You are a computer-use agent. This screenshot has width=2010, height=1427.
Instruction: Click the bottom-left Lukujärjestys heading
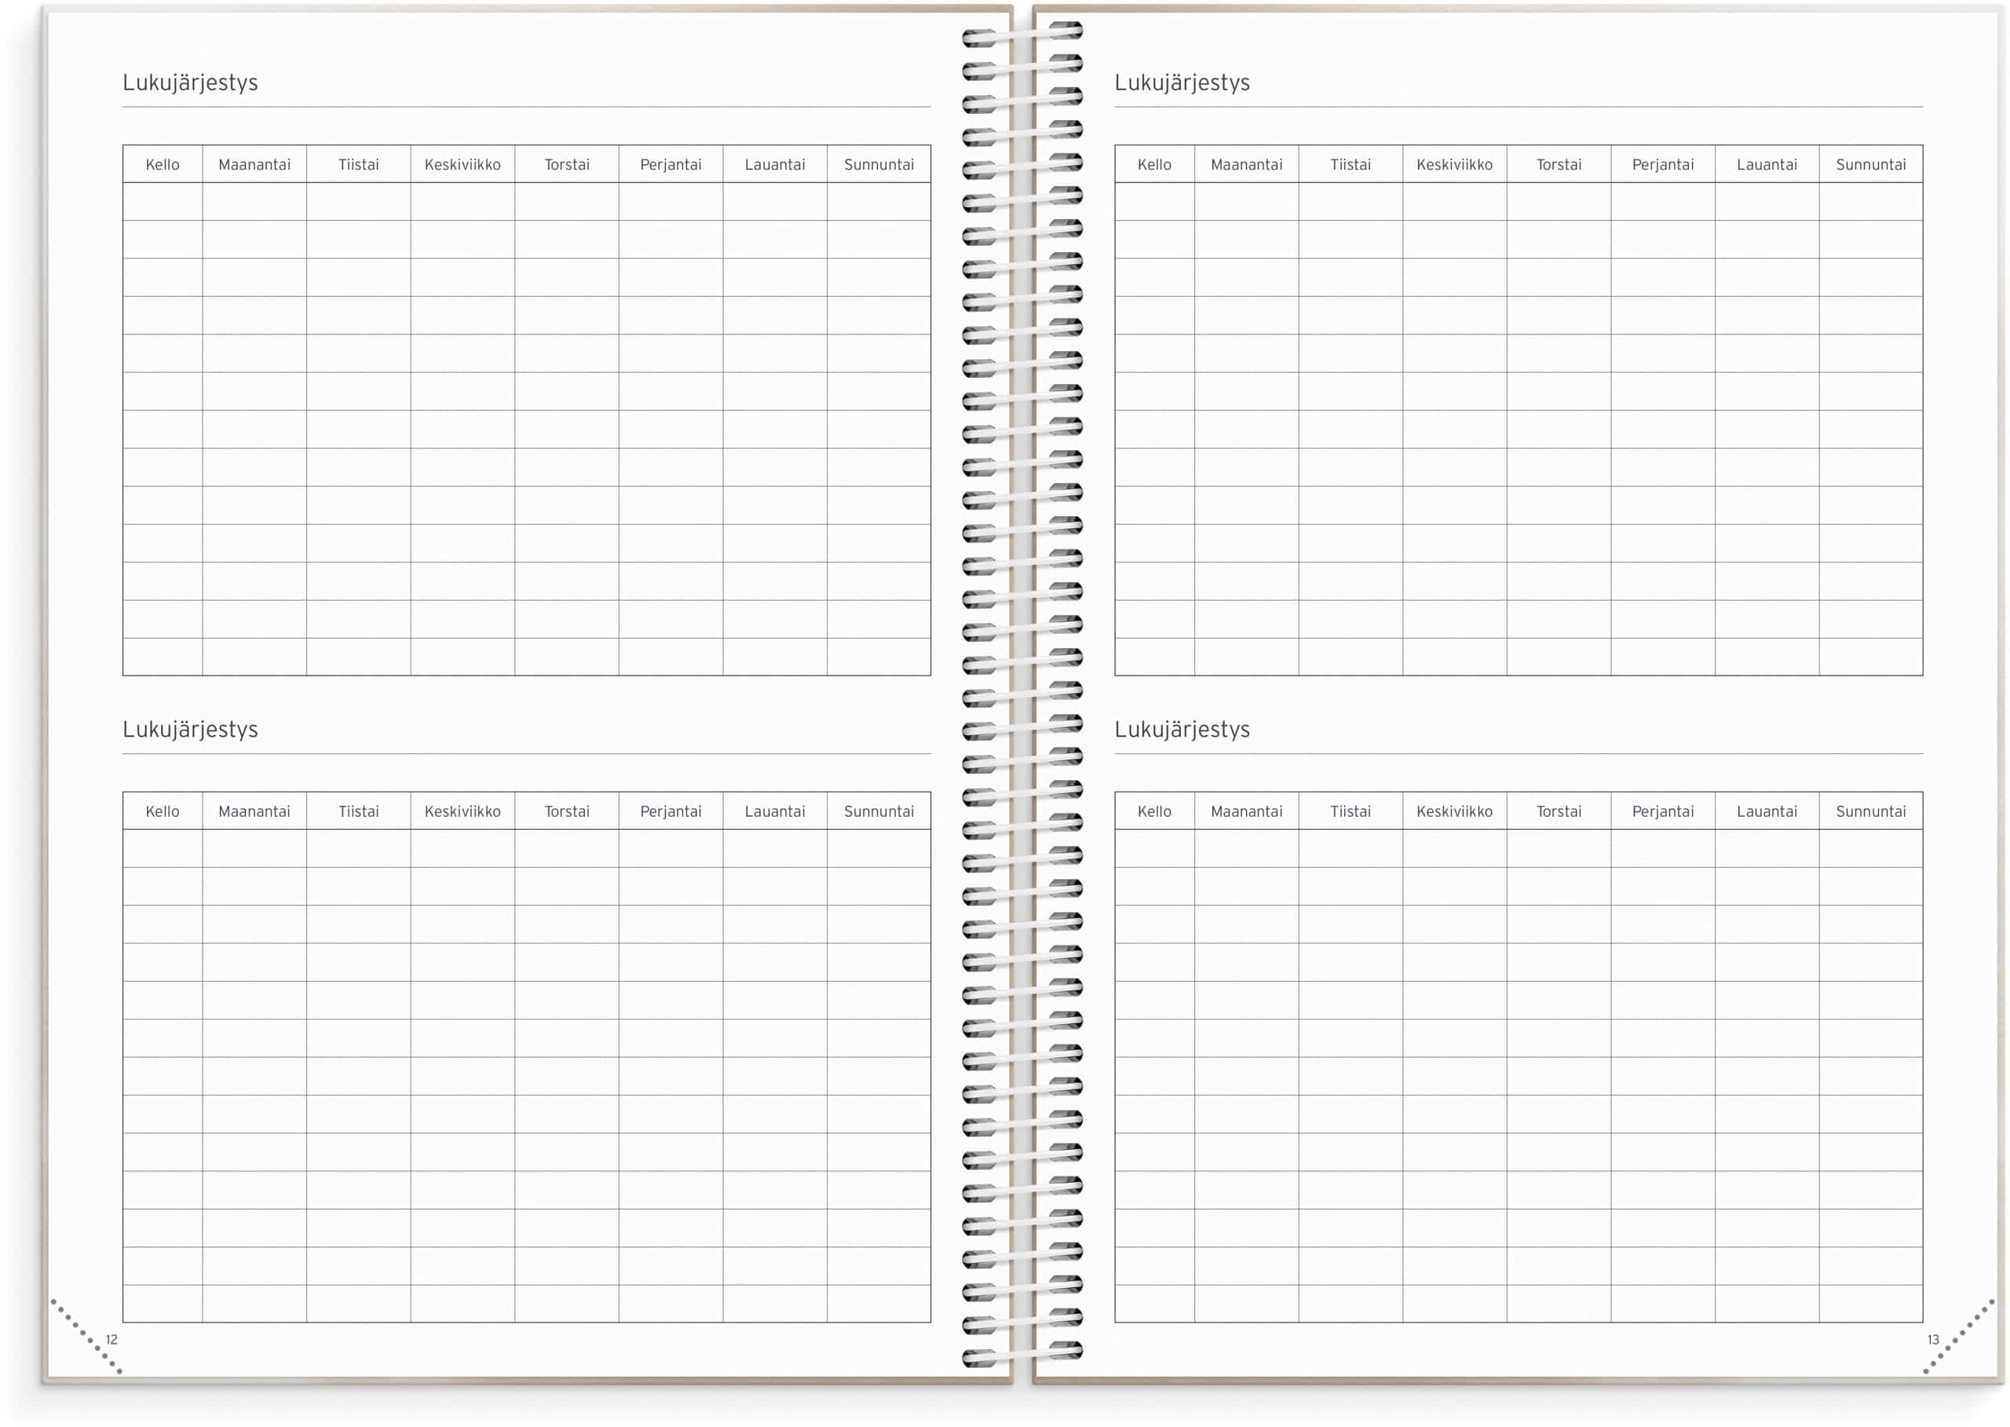click(190, 730)
